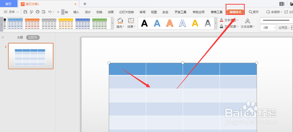Add a new document tab with plus

(85, 4)
